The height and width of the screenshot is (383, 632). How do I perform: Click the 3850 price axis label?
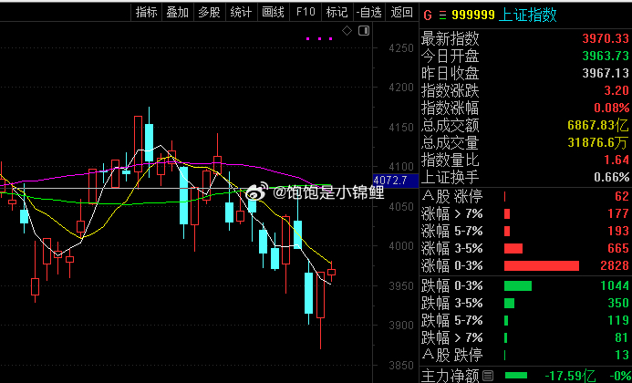point(399,366)
